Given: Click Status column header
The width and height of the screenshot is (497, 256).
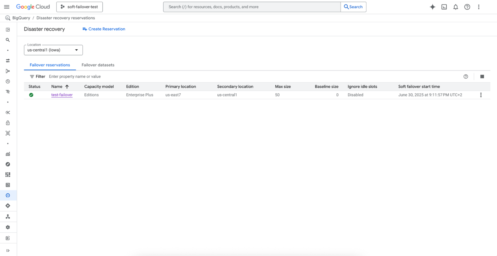Looking at the screenshot, I should pyautogui.click(x=35, y=87).
